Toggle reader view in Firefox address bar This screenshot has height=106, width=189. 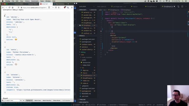coord(49,7)
